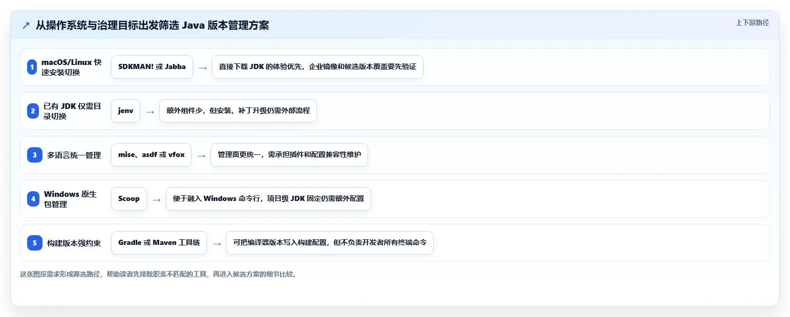
Task: Click the number 1 step badge
Action: [32, 67]
